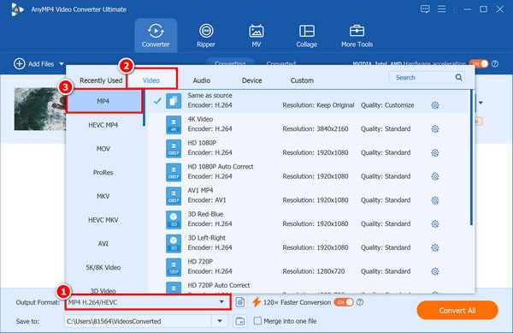Switch to Custom tab
The height and width of the screenshot is (333, 513).
tap(302, 80)
